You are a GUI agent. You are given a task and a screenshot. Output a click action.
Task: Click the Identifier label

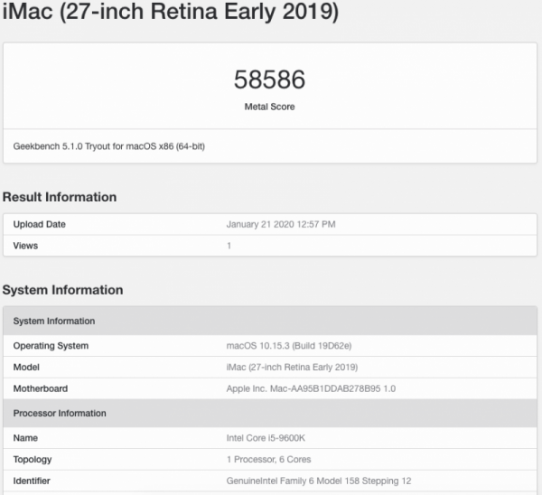click(x=32, y=481)
